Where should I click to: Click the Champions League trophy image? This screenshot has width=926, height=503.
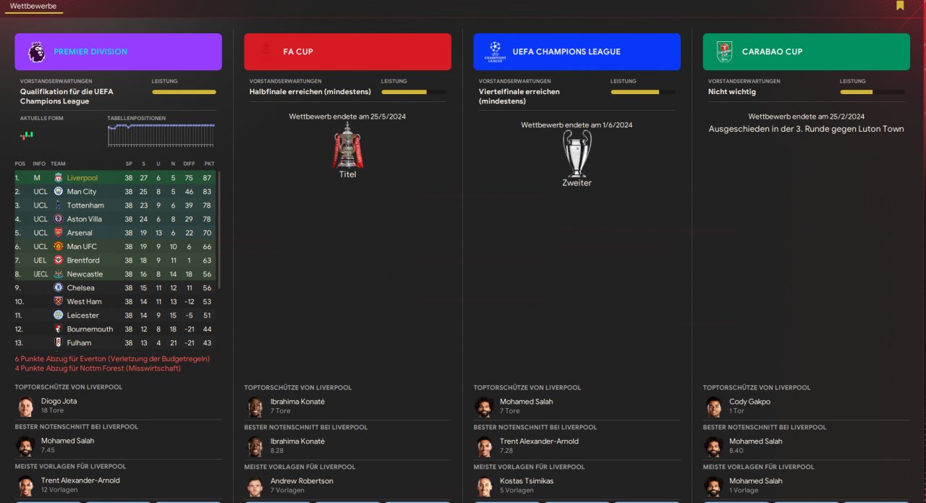[x=577, y=153]
